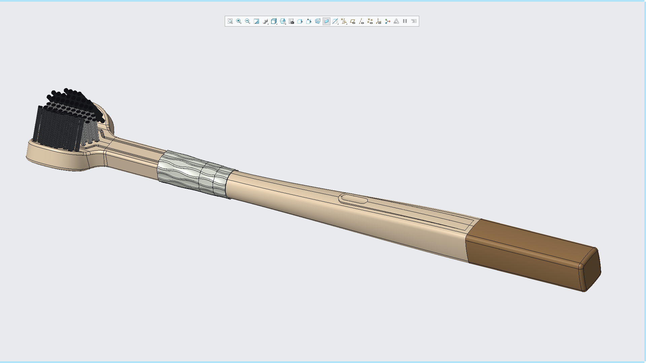This screenshot has width=646, height=363.
Task: Toggle coordinate system display
Action: [x=379, y=21]
